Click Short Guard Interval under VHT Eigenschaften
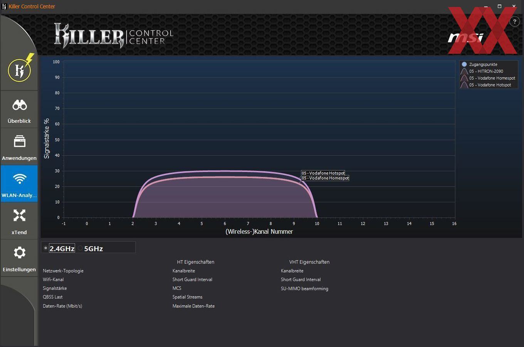This screenshot has width=524, height=347. coord(301,280)
